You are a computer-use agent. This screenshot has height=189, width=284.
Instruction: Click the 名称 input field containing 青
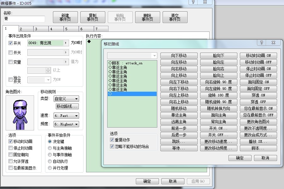[x=24, y=19]
